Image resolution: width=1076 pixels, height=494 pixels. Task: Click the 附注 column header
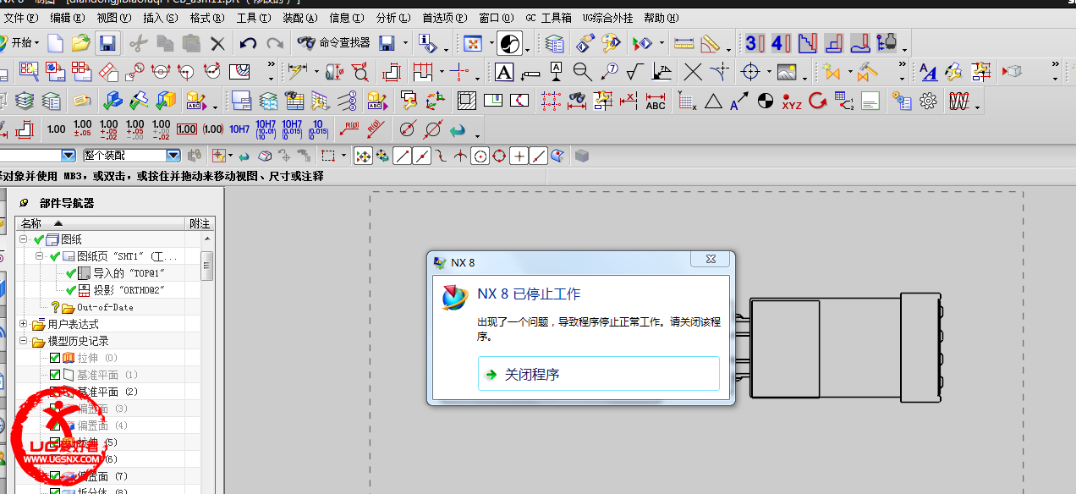[200, 223]
